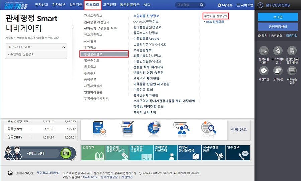Open the UCR 상세조회 link
Image resolution: width=301 pixels, height=181 pixels.
[215, 22]
